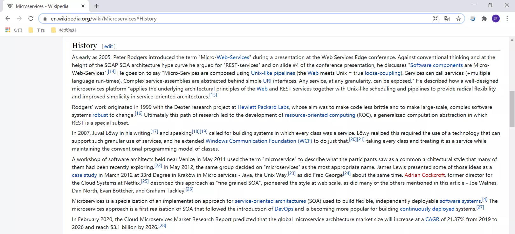Image resolution: width=515 pixels, height=234 pixels.
Task: Open the loose-coupling link
Action: click(x=382, y=73)
